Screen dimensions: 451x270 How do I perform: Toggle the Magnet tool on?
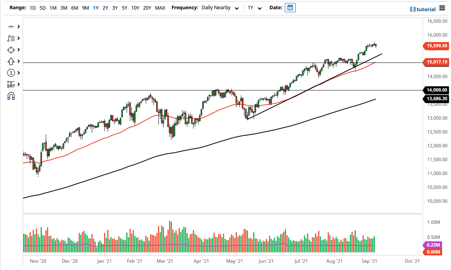tap(11, 96)
